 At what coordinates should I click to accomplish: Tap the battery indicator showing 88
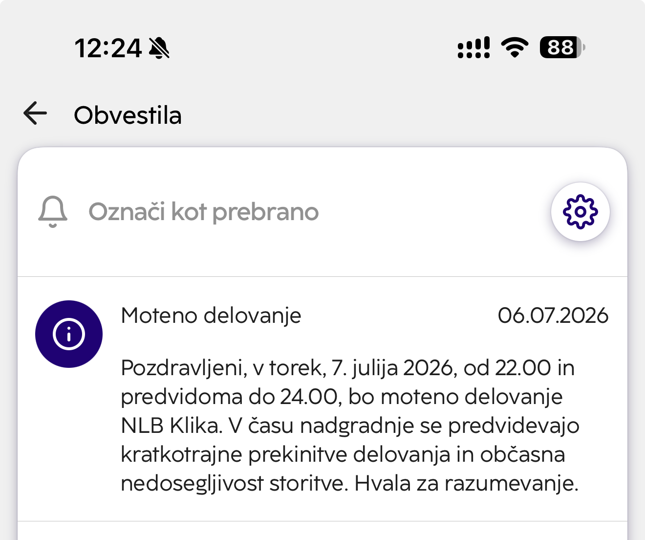(562, 47)
